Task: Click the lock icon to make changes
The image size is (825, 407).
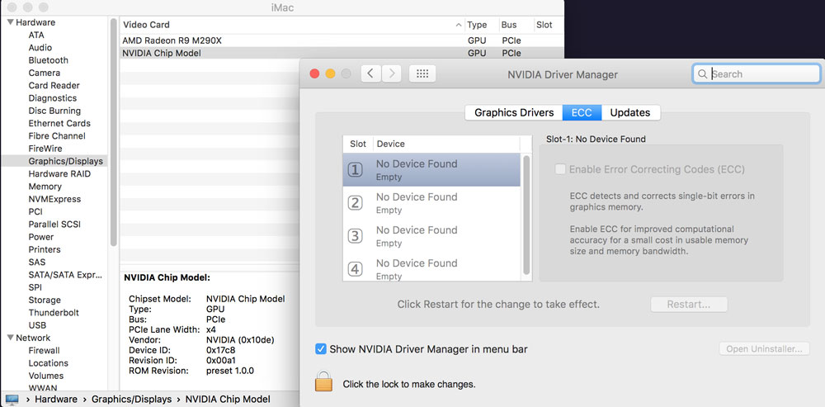Action: coord(323,381)
